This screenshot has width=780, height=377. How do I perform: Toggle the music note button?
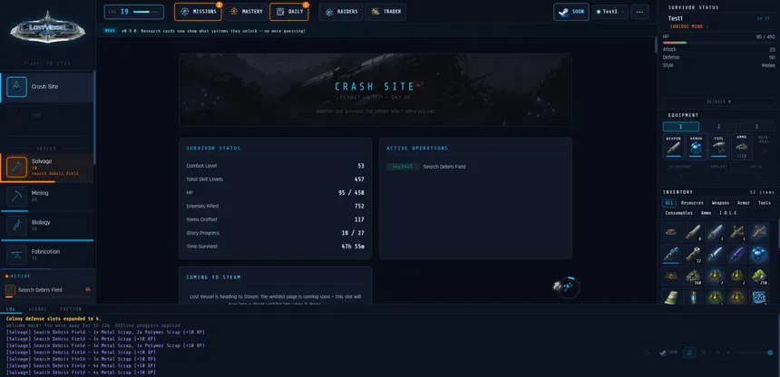689,353
